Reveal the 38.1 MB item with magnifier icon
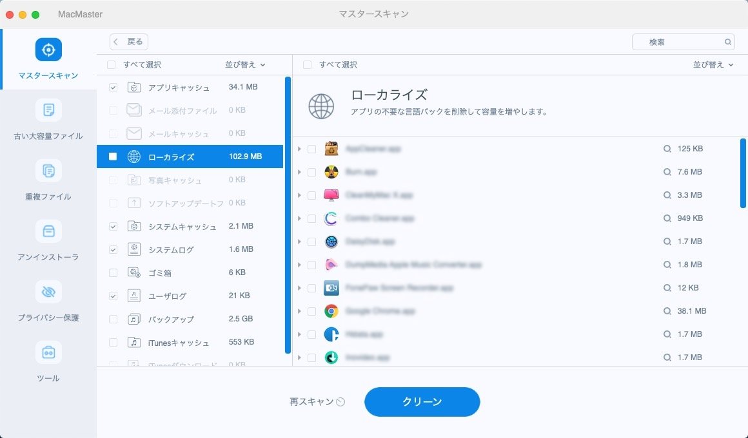The width and height of the screenshot is (748, 438). coord(667,310)
